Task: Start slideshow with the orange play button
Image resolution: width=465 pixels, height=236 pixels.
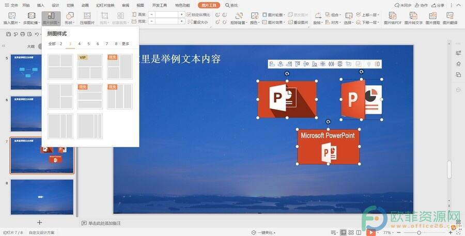Action: 370,232
